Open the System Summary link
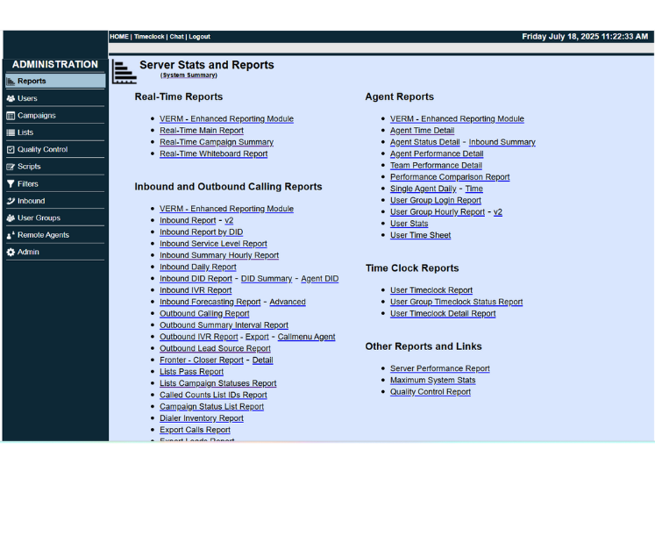The height and width of the screenshot is (535, 655). (189, 75)
